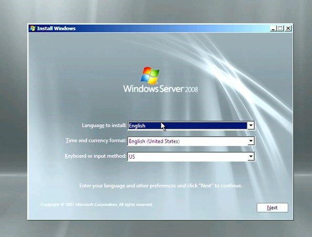Open the Language to install dropdown arrow
This screenshot has height=237, width=312.
251,125
